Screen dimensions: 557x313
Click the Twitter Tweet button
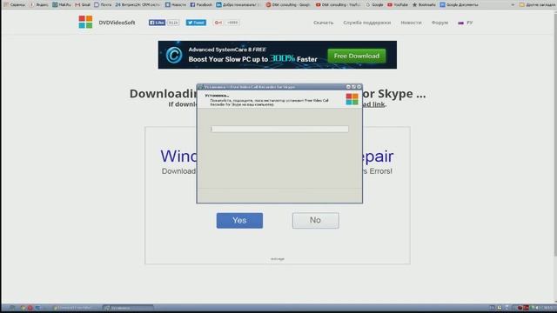(196, 23)
